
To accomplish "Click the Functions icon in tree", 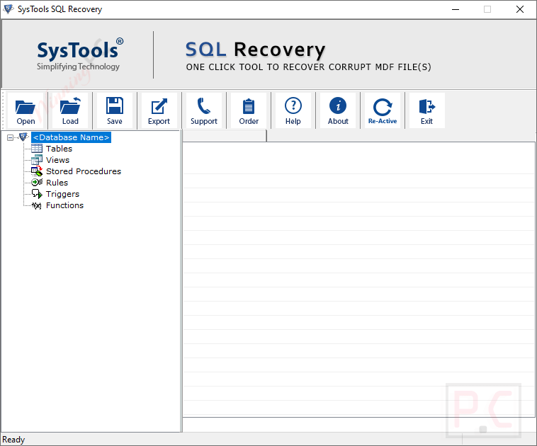I will pyautogui.click(x=37, y=205).
